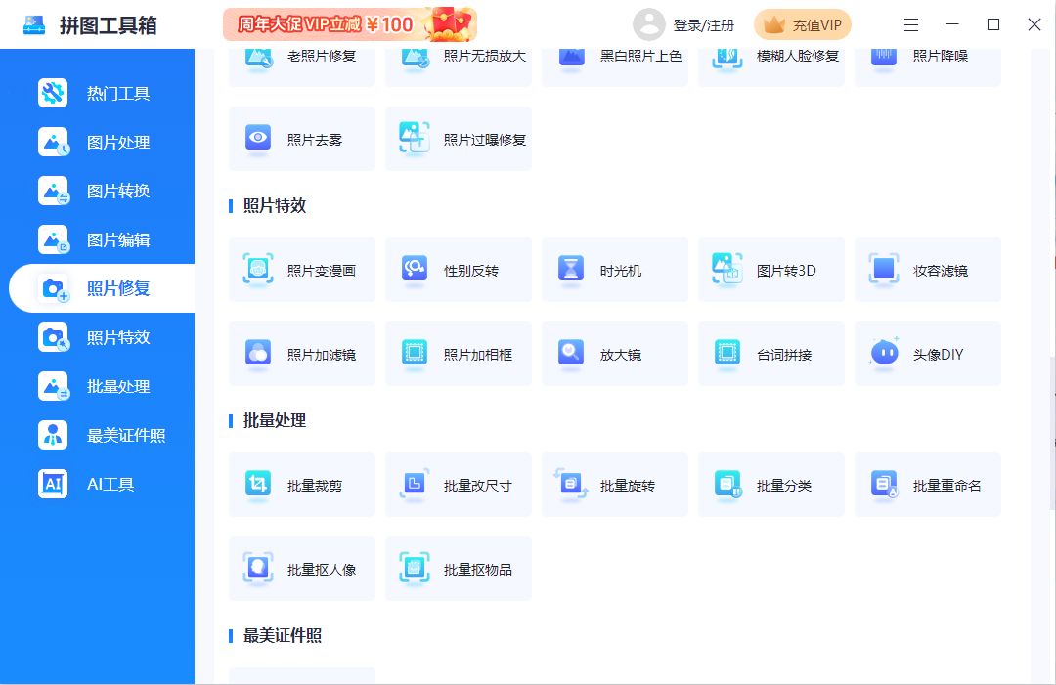Click the user avatar icon
This screenshot has width=1056, height=685.
click(x=649, y=24)
